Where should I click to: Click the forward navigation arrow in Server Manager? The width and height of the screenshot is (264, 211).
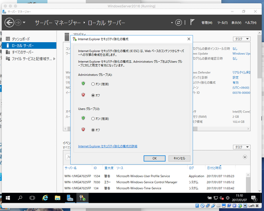(18, 22)
